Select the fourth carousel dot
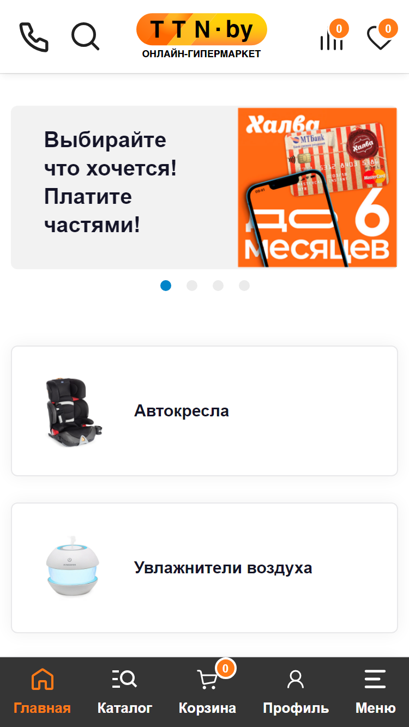 coord(244,286)
